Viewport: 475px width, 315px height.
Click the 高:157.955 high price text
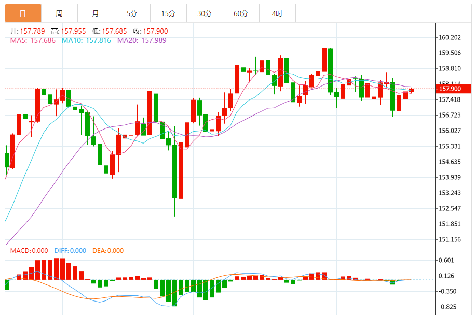(x=69, y=31)
